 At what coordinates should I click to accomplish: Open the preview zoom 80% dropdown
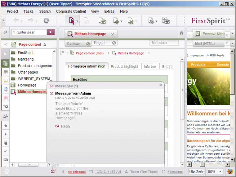point(221,172)
